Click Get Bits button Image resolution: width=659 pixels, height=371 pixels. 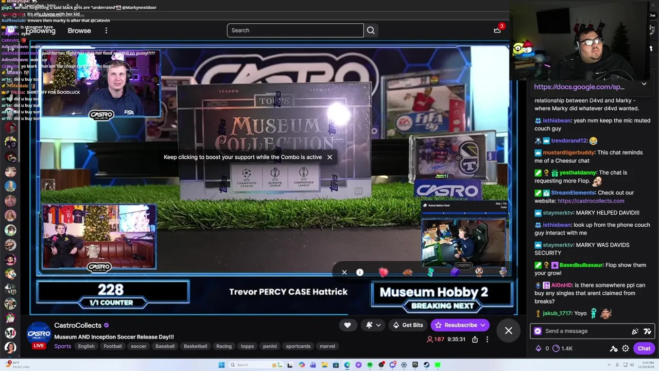[407, 325]
